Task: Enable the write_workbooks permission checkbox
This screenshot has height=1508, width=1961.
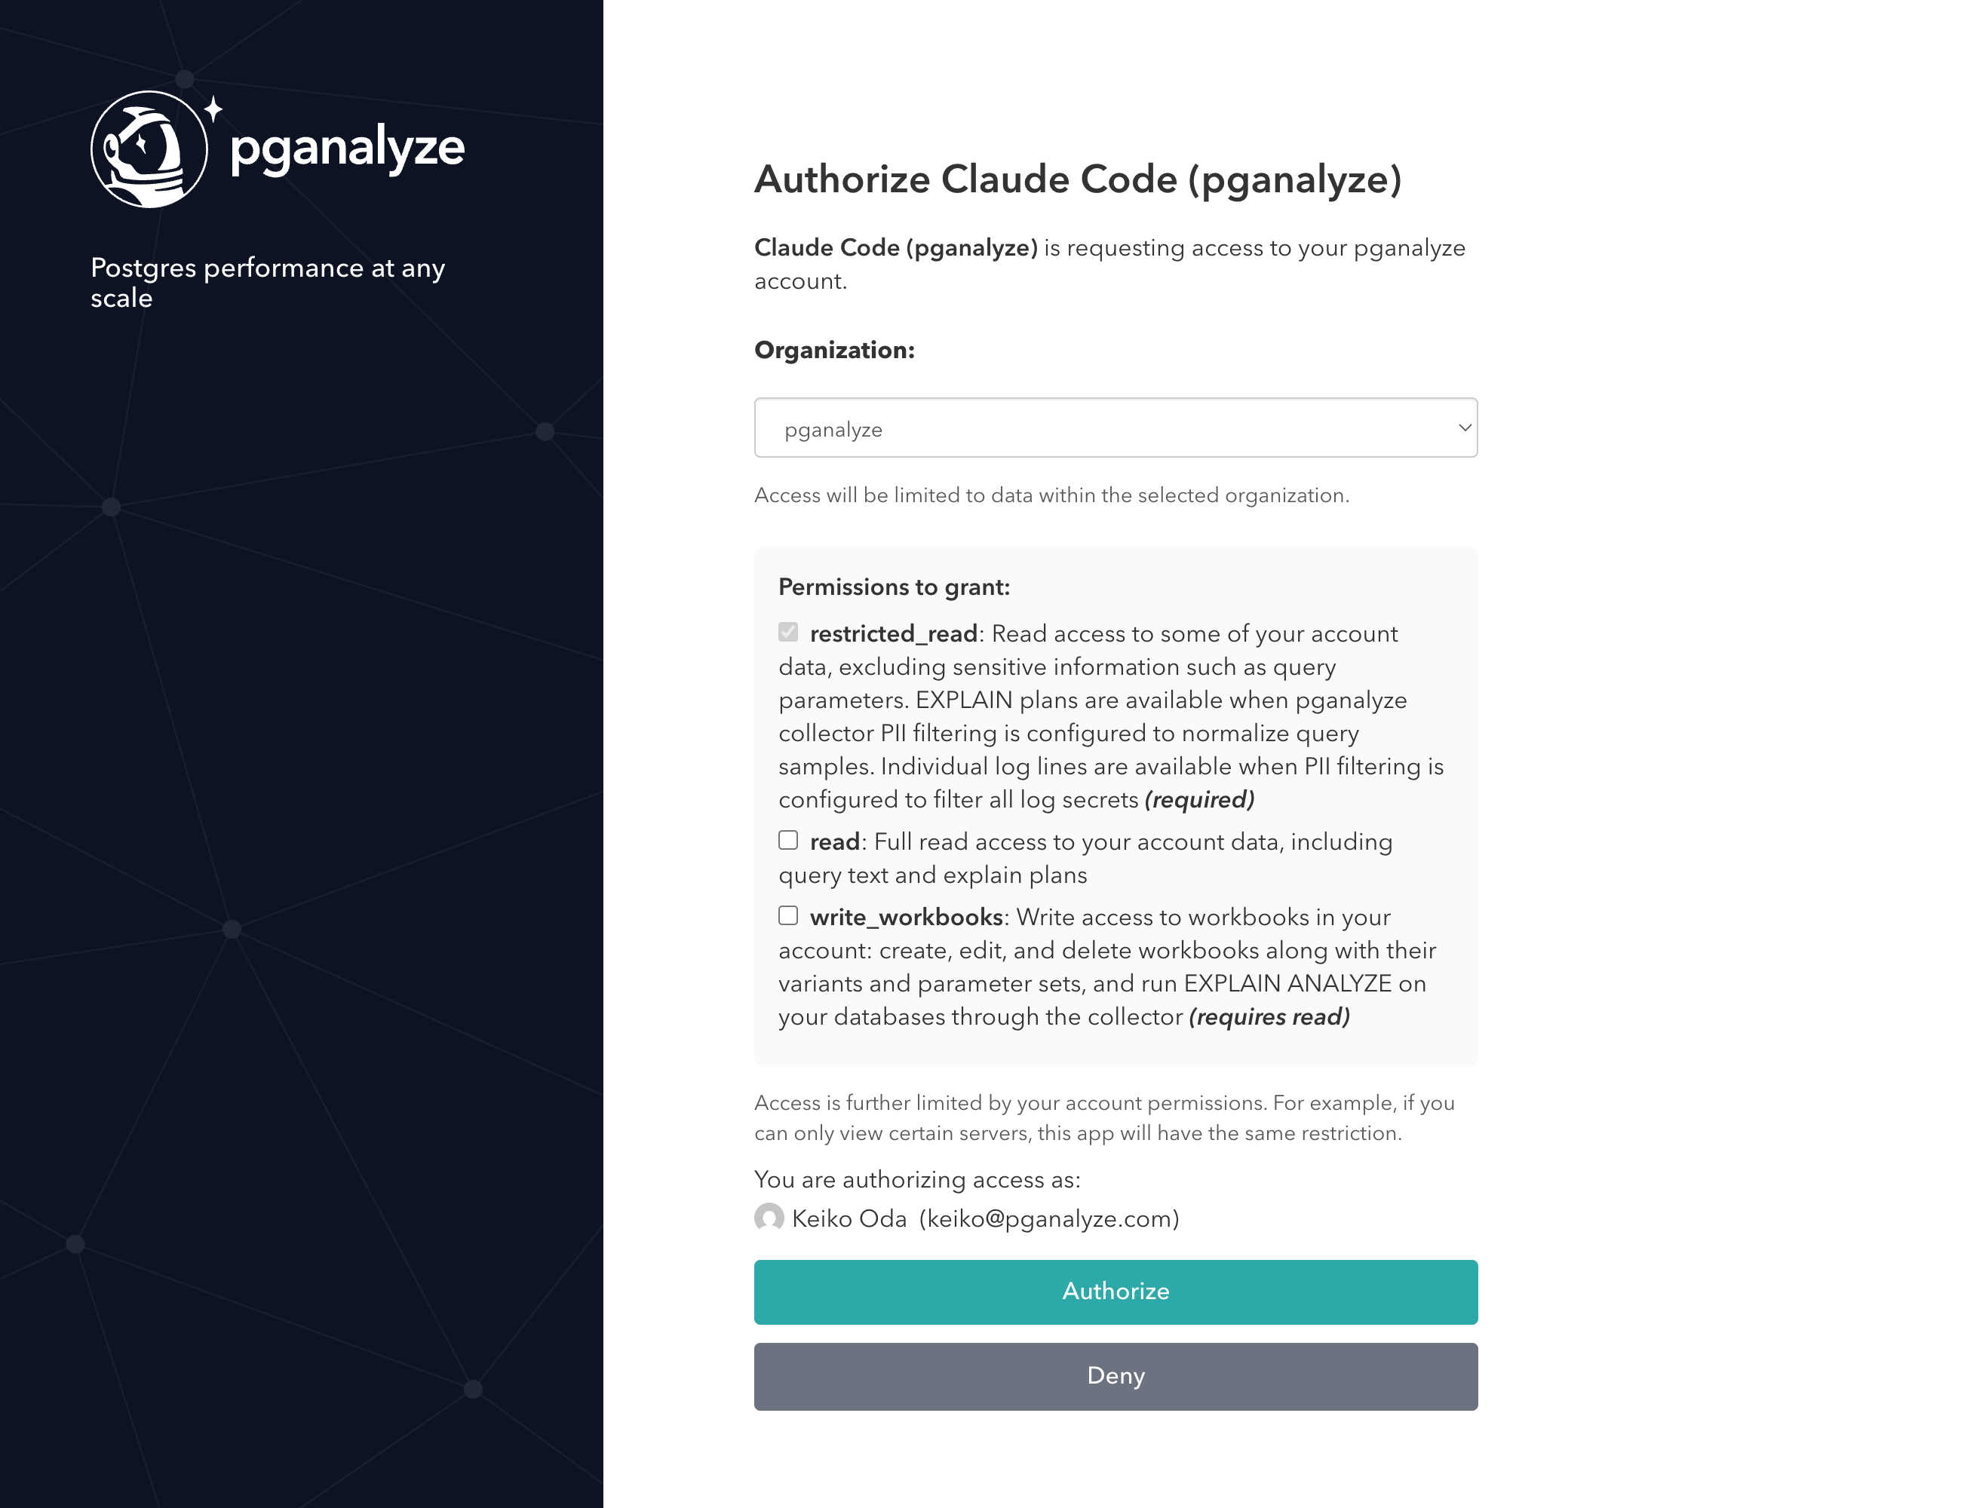Action: point(787,915)
